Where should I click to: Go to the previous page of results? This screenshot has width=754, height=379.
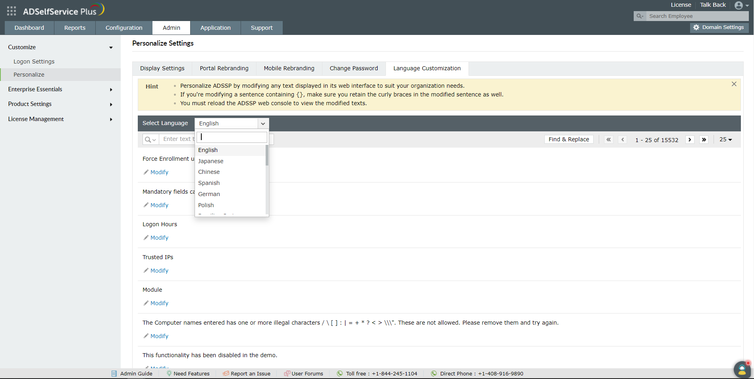coord(623,140)
